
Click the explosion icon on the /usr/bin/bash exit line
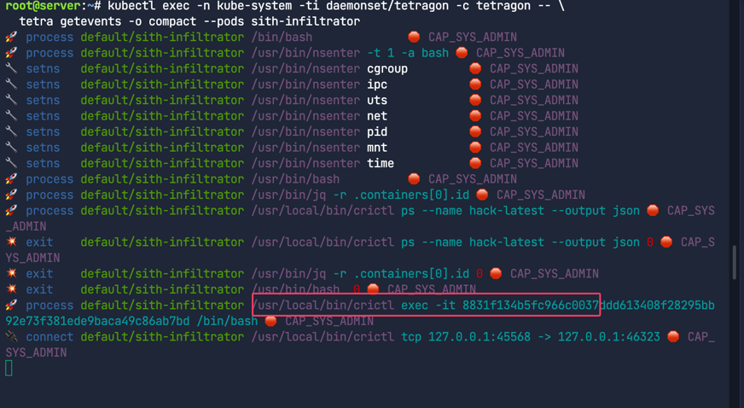[x=11, y=289]
